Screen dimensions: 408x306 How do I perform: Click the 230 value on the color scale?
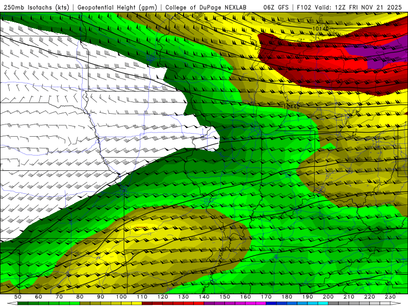tap(390, 297)
